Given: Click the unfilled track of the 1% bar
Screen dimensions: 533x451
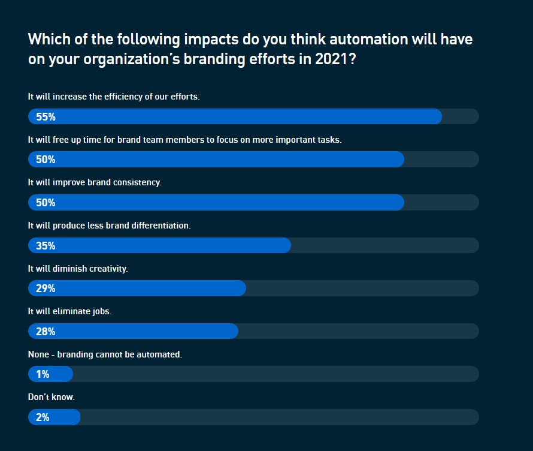Looking at the screenshot, I should (275, 374).
